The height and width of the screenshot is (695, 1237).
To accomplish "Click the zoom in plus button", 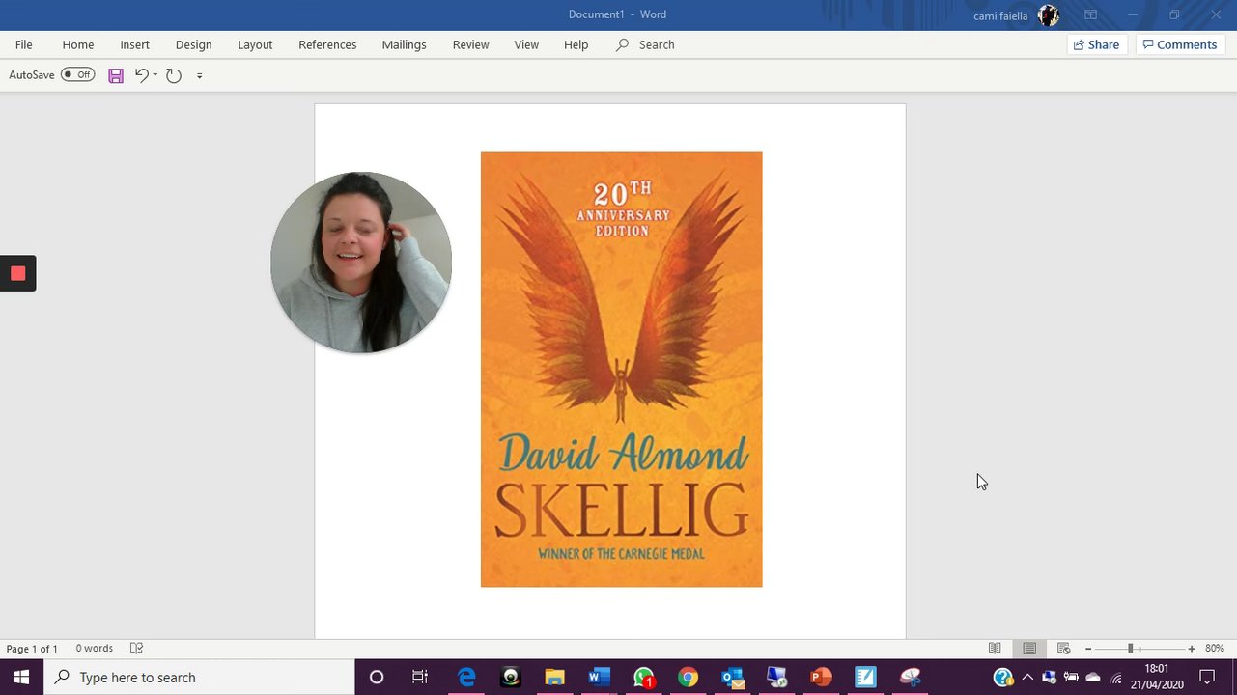I will point(1192,649).
